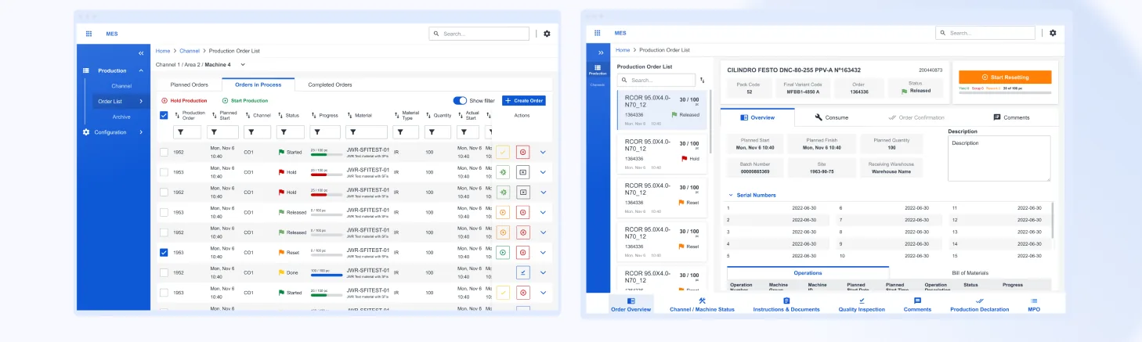
Task: Switch to the Bill of Materials tab
Action: click(x=970, y=272)
